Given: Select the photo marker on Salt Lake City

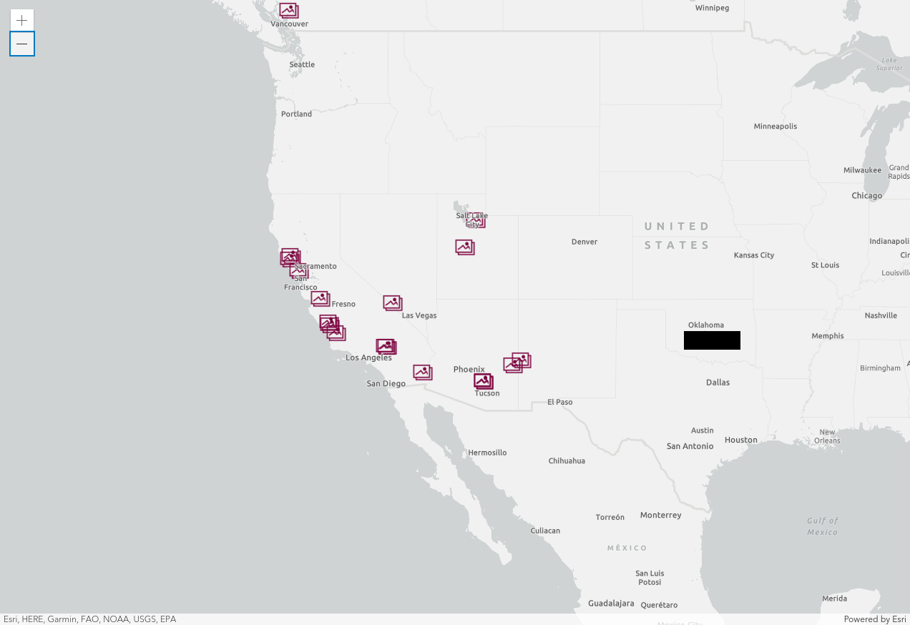Looking at the screenshot, I should click(476, 220).
